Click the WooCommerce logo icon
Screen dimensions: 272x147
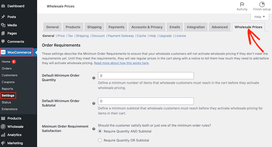click(3, 52)
